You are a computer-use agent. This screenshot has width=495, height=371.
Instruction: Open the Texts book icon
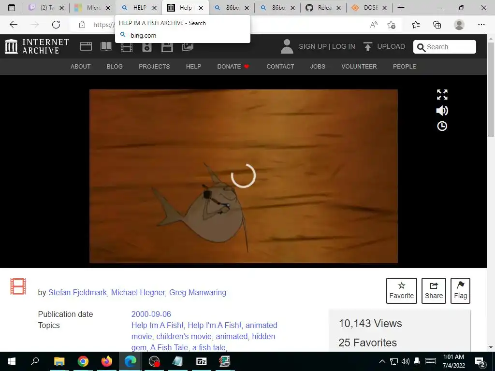(106, 46)
